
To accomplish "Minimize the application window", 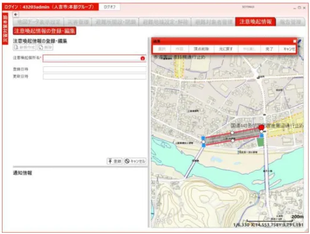I will click(294, 8).
